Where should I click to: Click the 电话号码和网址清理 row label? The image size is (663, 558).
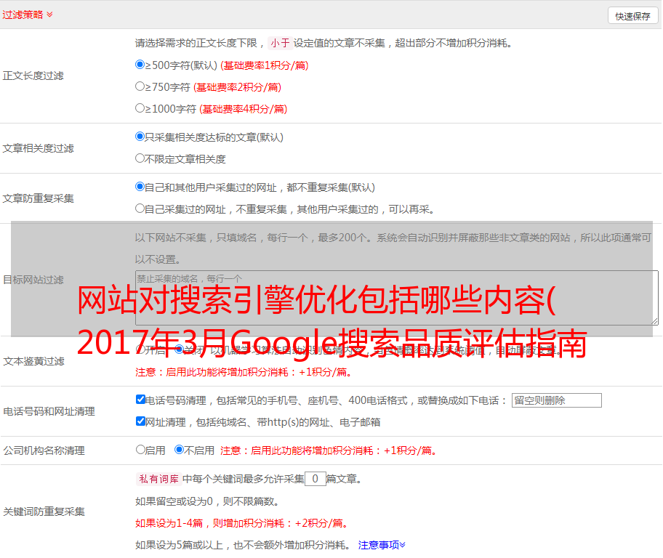click(49, 411)
